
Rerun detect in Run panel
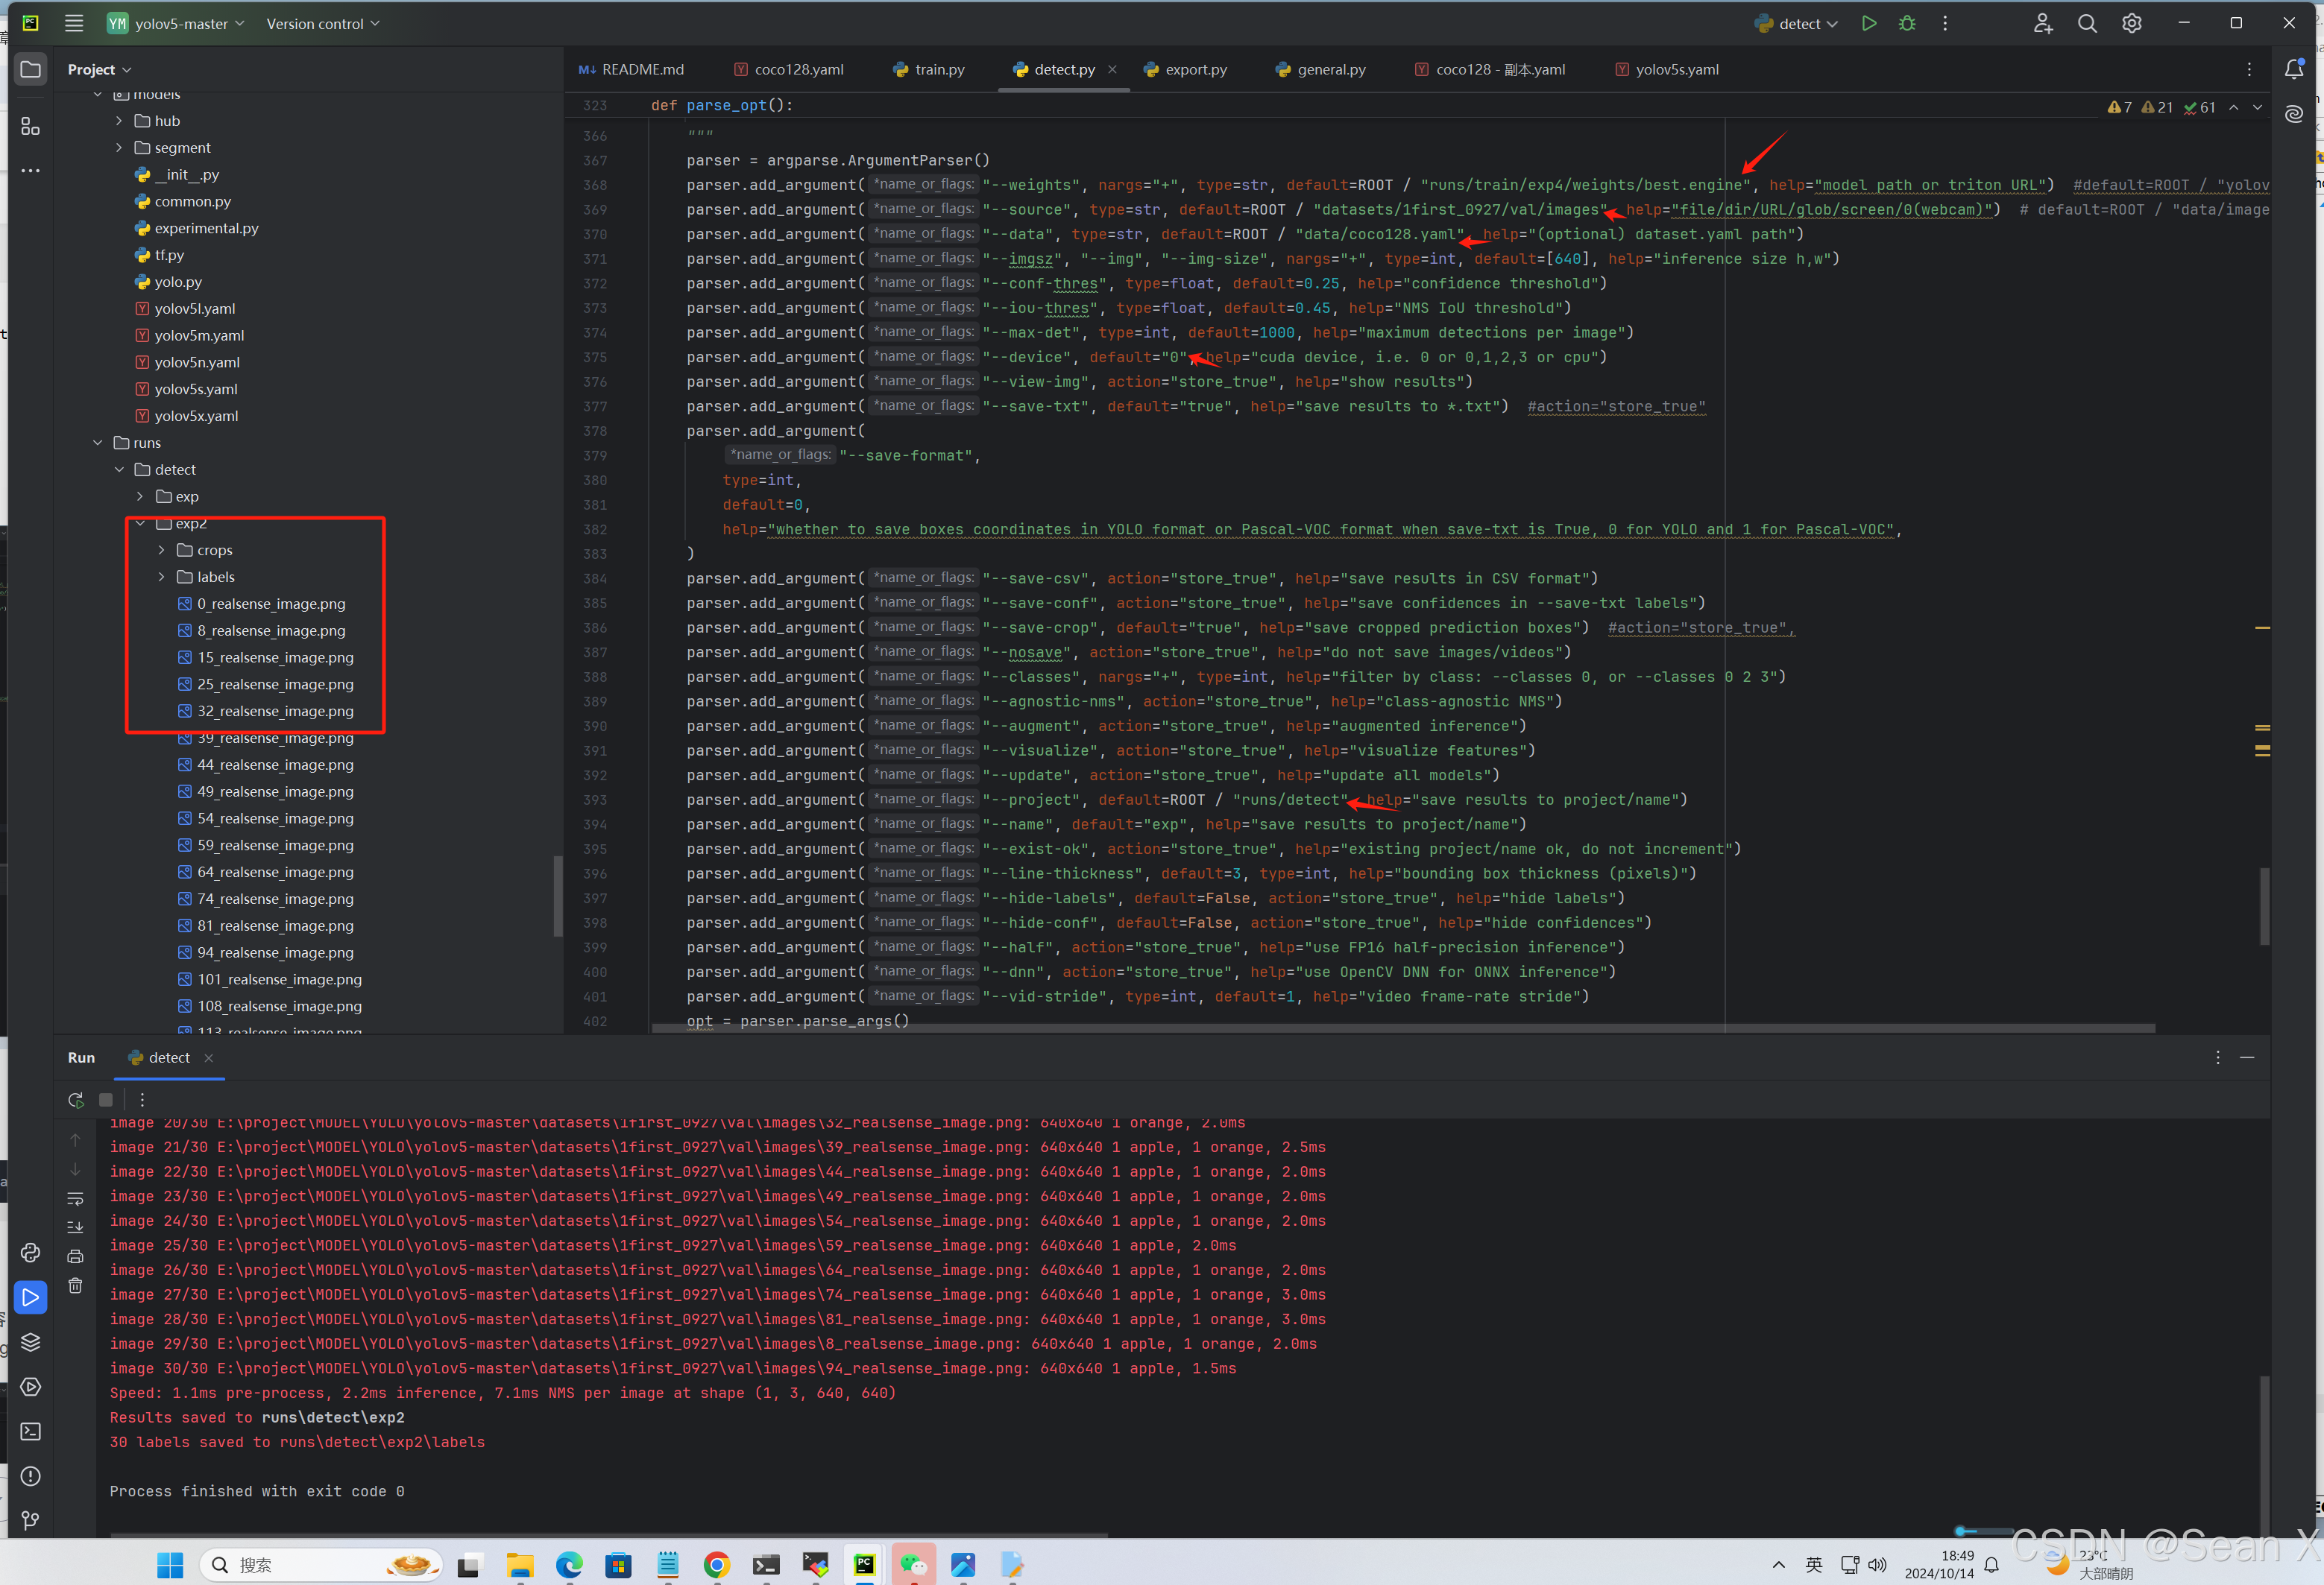[75, 1099]
